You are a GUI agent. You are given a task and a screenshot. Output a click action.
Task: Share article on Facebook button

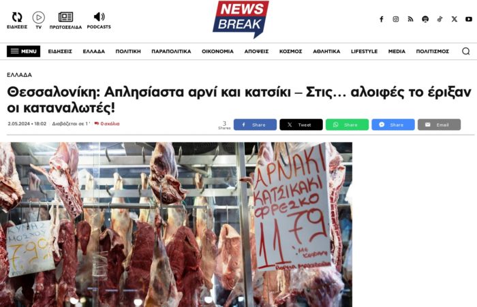tap(255, 125)
